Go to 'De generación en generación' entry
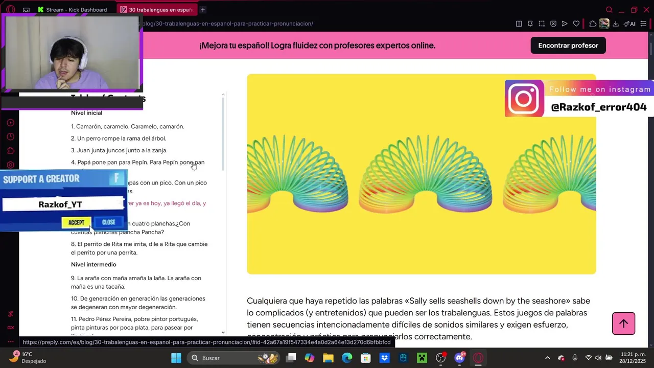 tap(138, 303)
